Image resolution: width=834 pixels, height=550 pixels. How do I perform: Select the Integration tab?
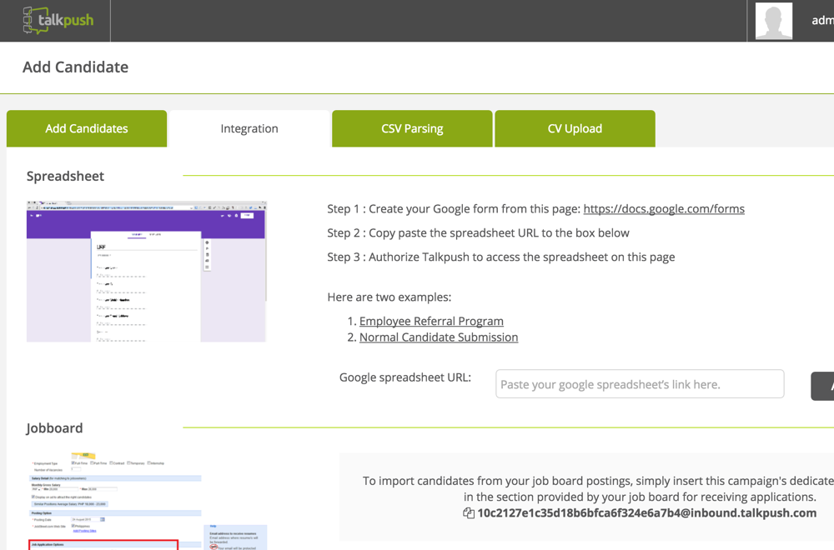(x=249, y=128)
